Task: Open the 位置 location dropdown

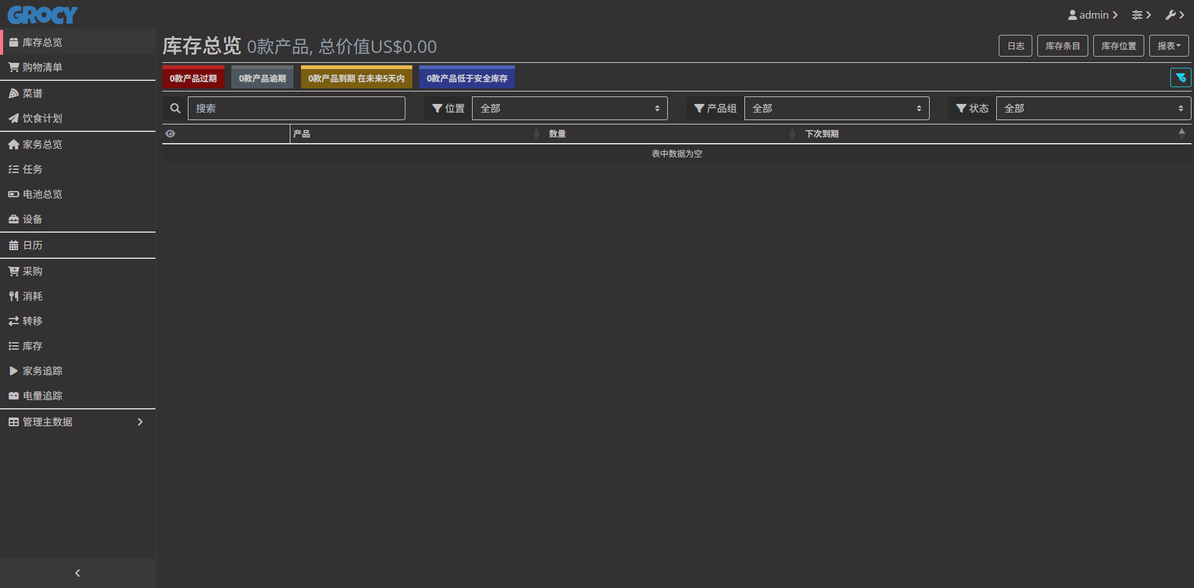Action: coord(570,108)
